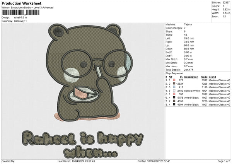The width and height of the screenshot is (232, 164).
Task: Click 'Wilcom EmbroideryStudio – Level 3 Advanced' text
Action: coord(27,8)
